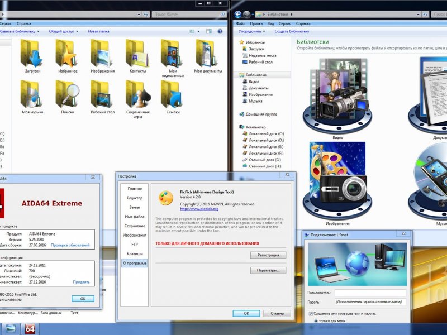447x335 pixels.
Task: Click the search magnifier in left Explorer window
Action: pos(222,15)
